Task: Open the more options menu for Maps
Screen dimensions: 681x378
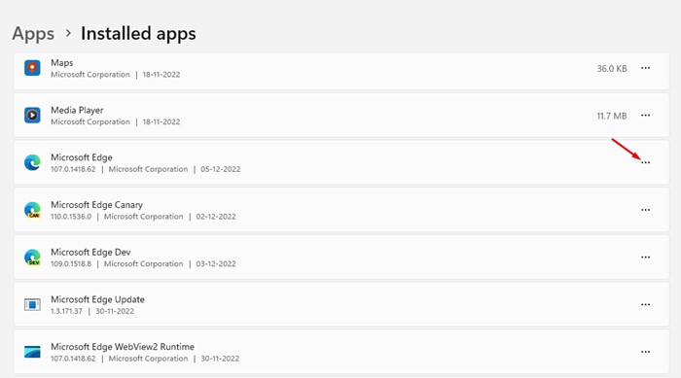Action: click(645, 68)
